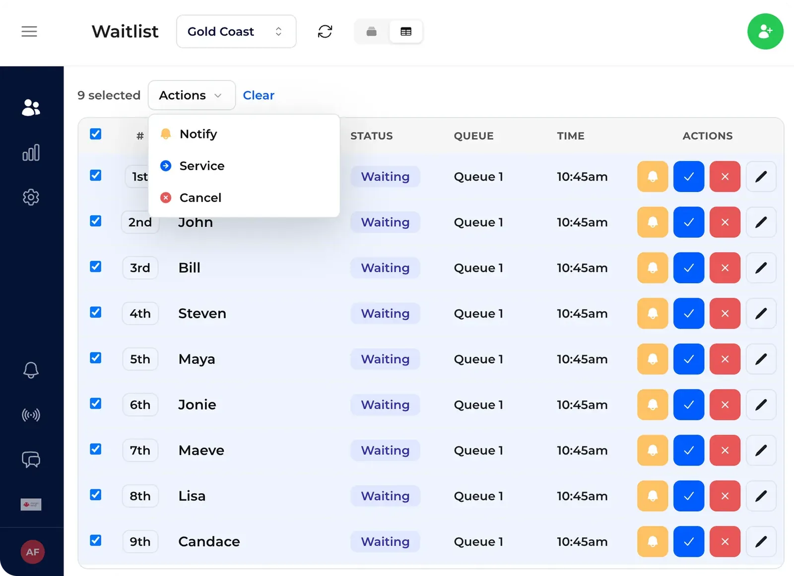Open the broadcast signal icon in the sidebar
This screenshot has width=794, height=576.
click(31, 415)
